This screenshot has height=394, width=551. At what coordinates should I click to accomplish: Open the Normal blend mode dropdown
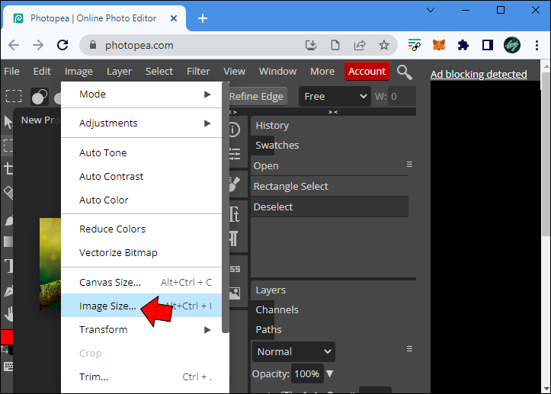tap(294, 351)
